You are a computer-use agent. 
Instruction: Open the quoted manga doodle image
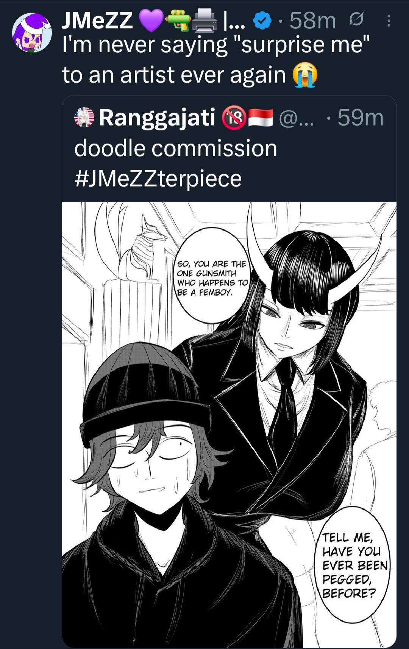[x=229, y=425]
